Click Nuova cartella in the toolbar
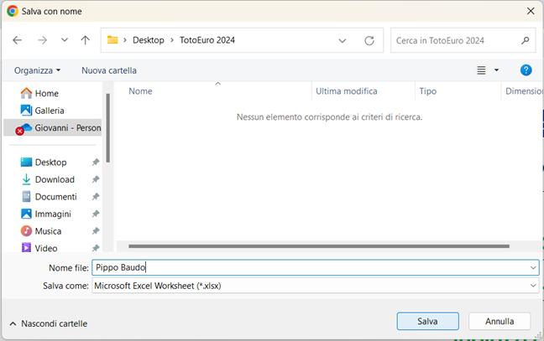 click(x=109, y=70)
